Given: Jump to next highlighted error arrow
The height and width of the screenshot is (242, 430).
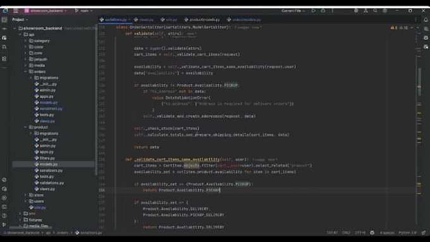Looking at the screenshot, I should (417, 28).
